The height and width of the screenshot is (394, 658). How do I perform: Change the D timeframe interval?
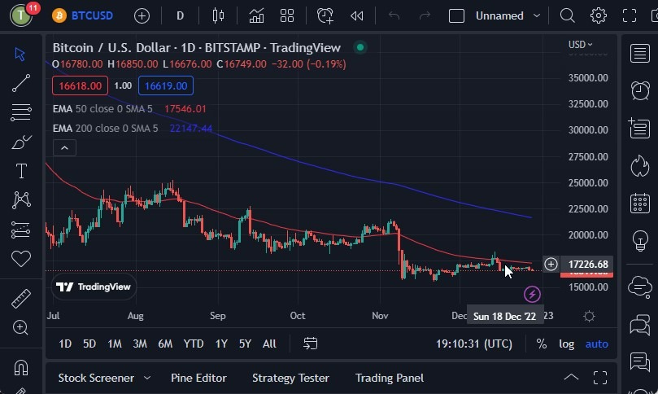coord(180,16)
